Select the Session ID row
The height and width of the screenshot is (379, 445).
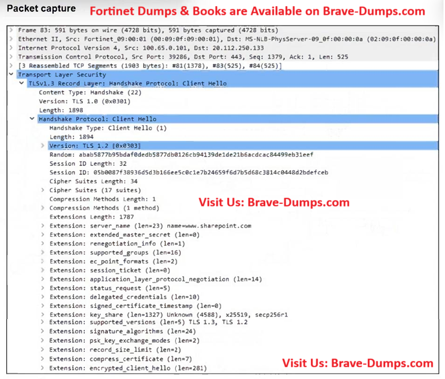188,173
